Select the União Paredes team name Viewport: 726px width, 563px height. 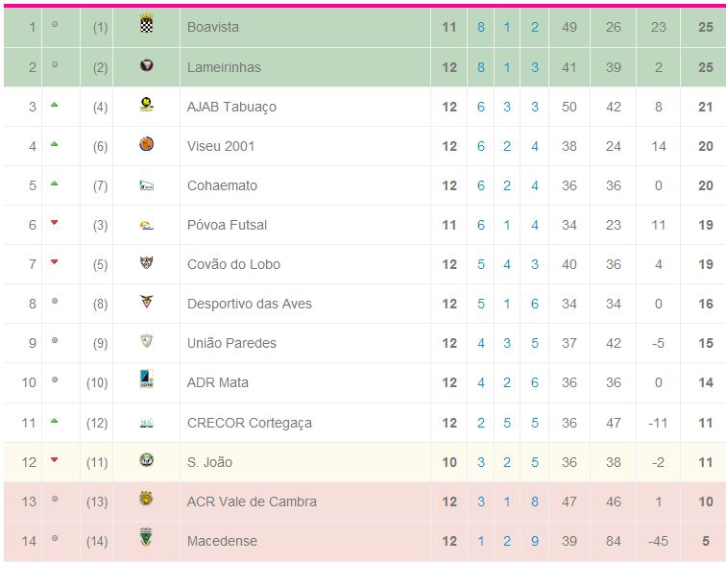pos(231,343)
